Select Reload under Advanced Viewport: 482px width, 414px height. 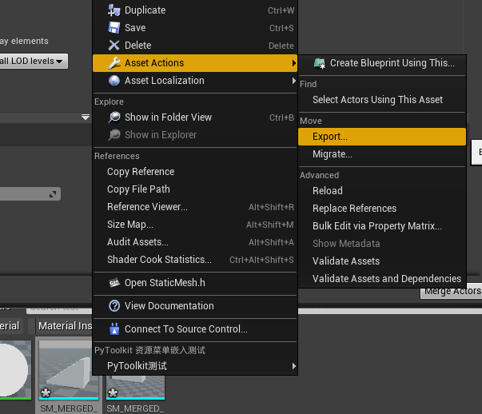382,190
